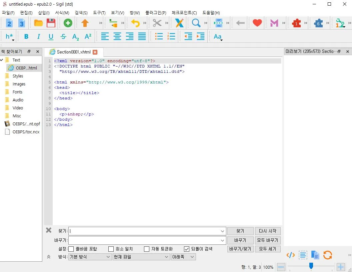The image size is (352, 272).
Task: Click the 모두 바꾸기 button
Action: [268, 240]
